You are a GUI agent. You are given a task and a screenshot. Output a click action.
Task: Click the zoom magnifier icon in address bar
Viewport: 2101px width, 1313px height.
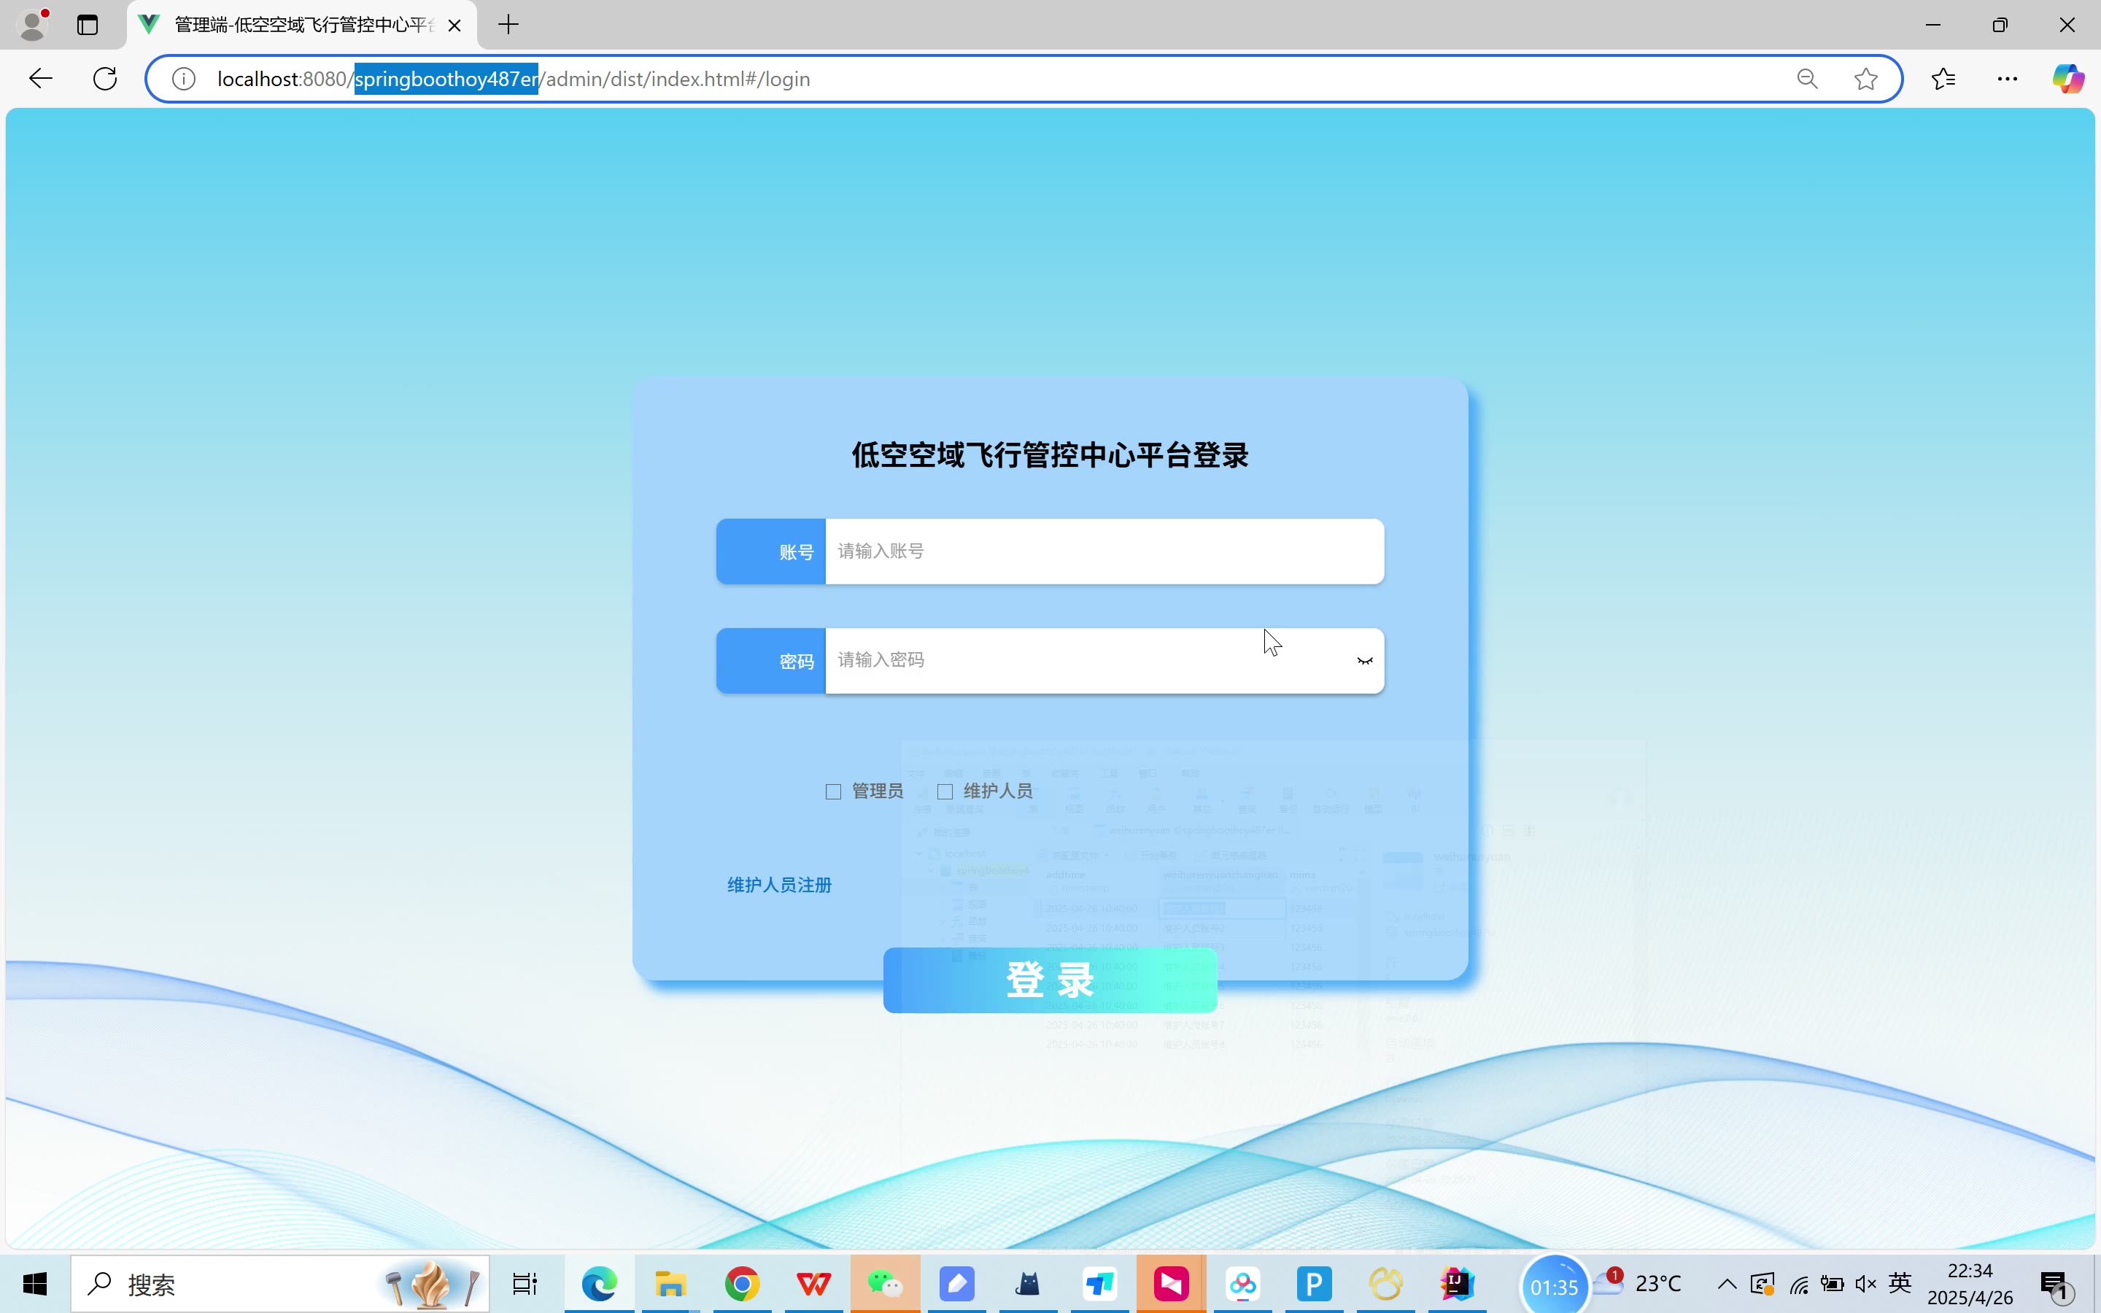click(x=1807, y=79)
